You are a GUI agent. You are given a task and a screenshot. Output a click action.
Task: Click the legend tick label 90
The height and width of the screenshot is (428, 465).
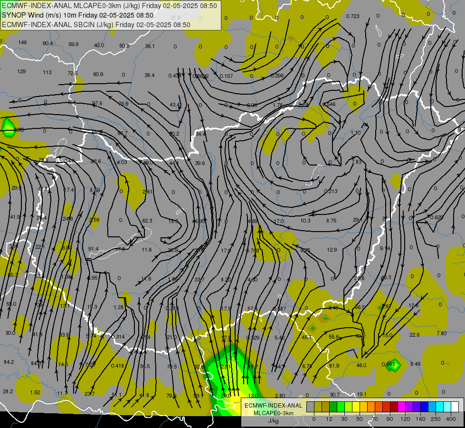click(x=389, y=419)
